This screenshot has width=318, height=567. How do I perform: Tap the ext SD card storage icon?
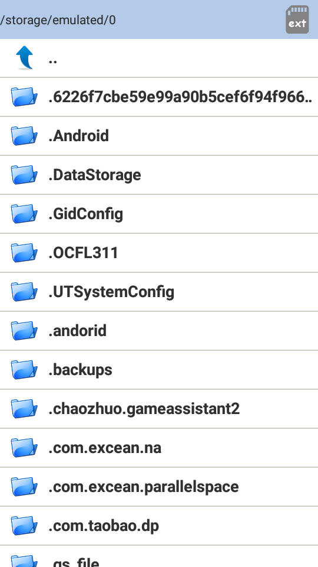pyautogui.click(x=297, y=19)
